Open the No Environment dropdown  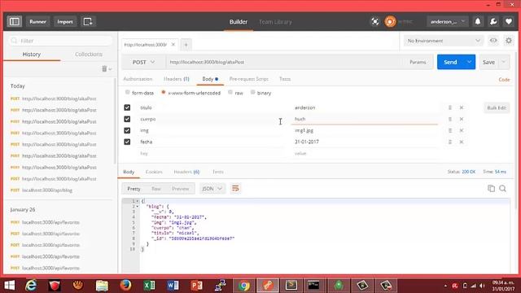tap(444, 41)
